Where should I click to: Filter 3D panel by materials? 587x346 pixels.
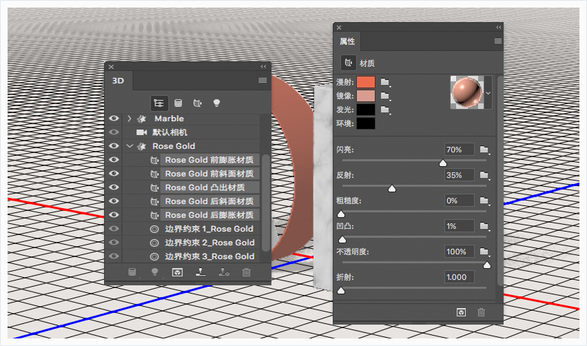coord(197,103)
